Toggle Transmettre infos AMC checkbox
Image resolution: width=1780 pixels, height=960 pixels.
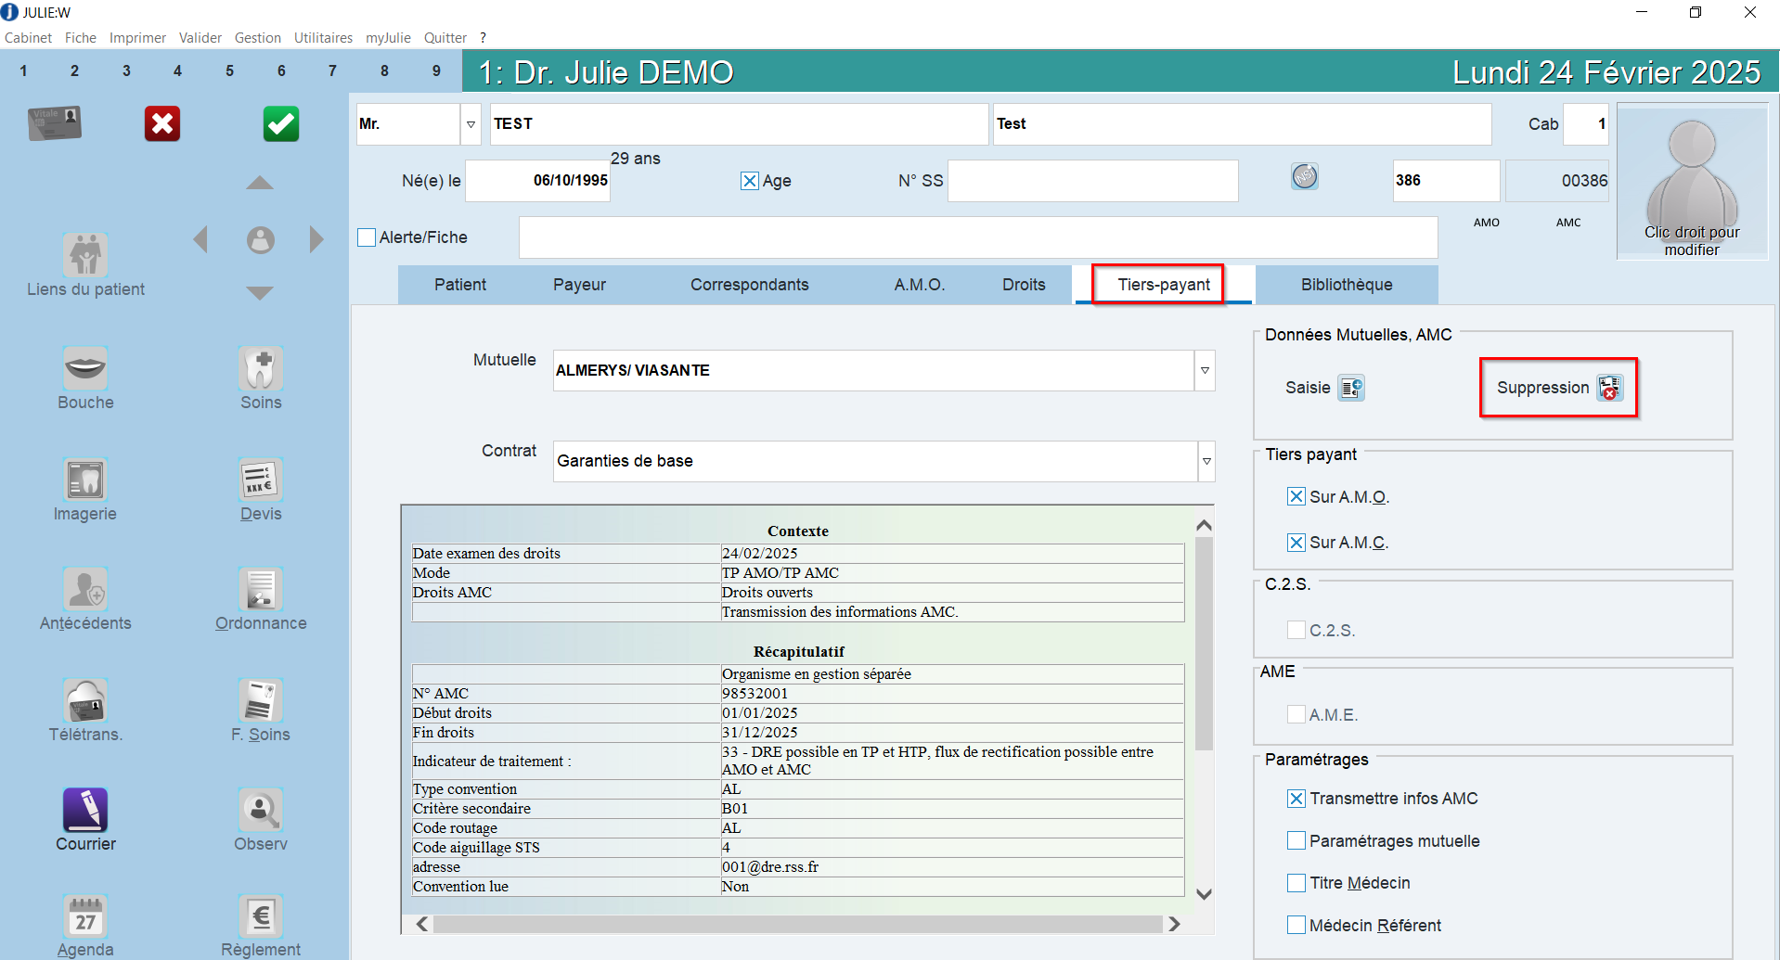pyautogui.click(x=1296, y=799)
